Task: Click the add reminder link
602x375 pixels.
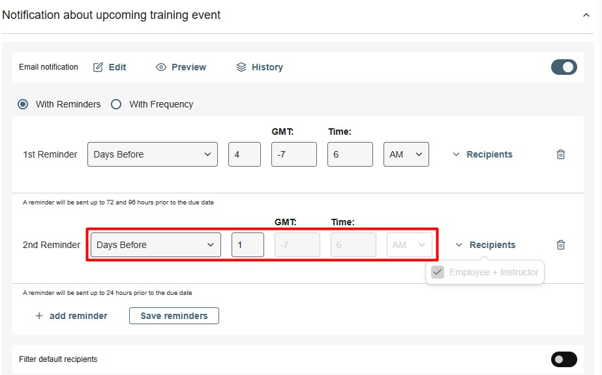Action: pos(78,316)
